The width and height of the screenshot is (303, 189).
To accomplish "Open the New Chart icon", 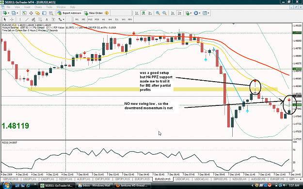I will tap(5, 13).
